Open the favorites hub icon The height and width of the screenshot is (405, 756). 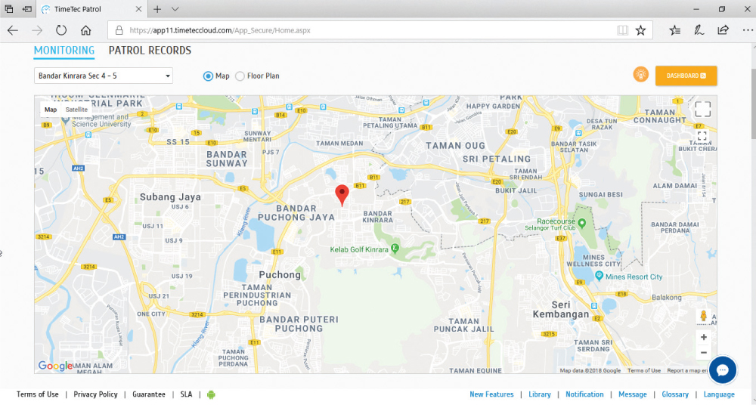(x=675, y=30)
